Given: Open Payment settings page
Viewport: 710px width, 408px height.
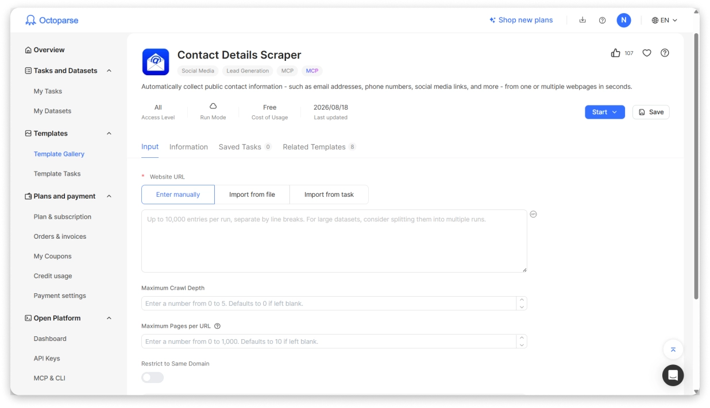Looking at the screenshot, I should (x=60, y=296).
